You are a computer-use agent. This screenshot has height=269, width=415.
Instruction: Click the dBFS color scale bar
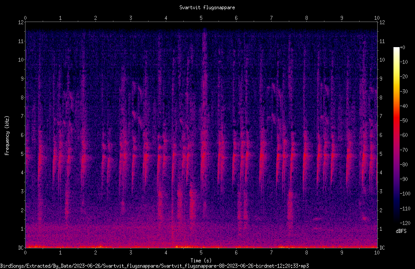396,135
